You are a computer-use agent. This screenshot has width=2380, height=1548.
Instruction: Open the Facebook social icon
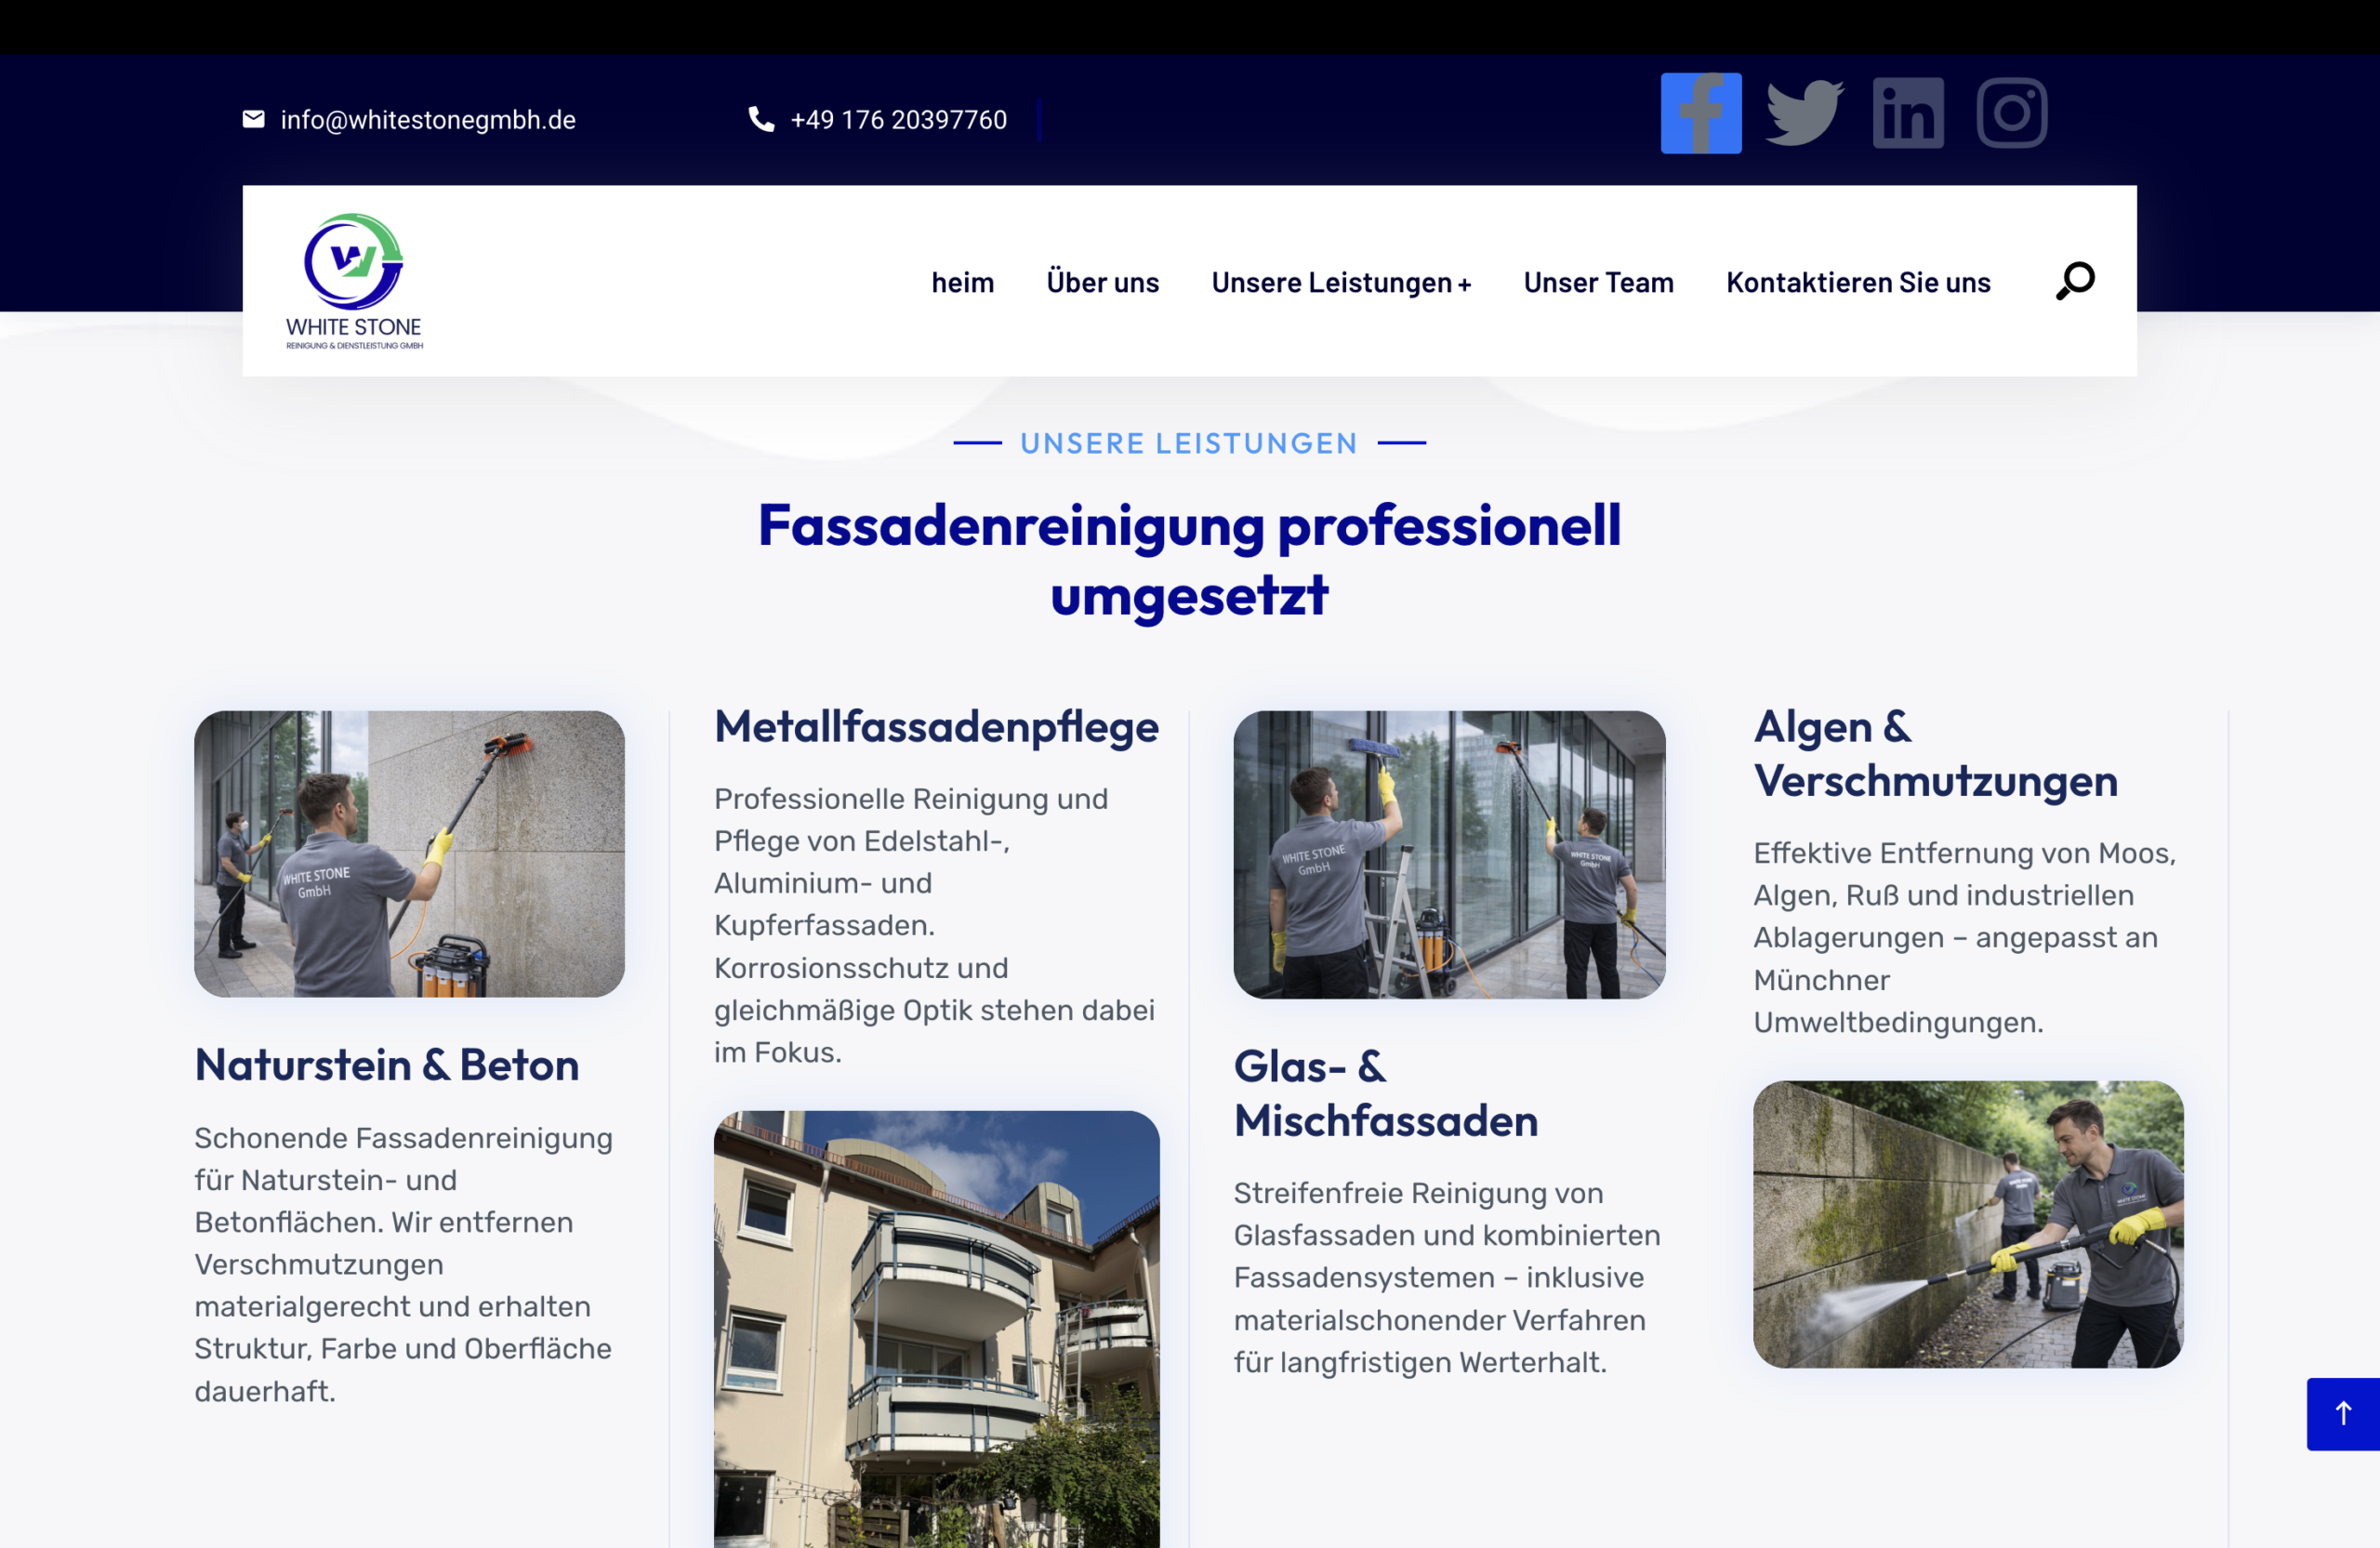pos(1700,113)
